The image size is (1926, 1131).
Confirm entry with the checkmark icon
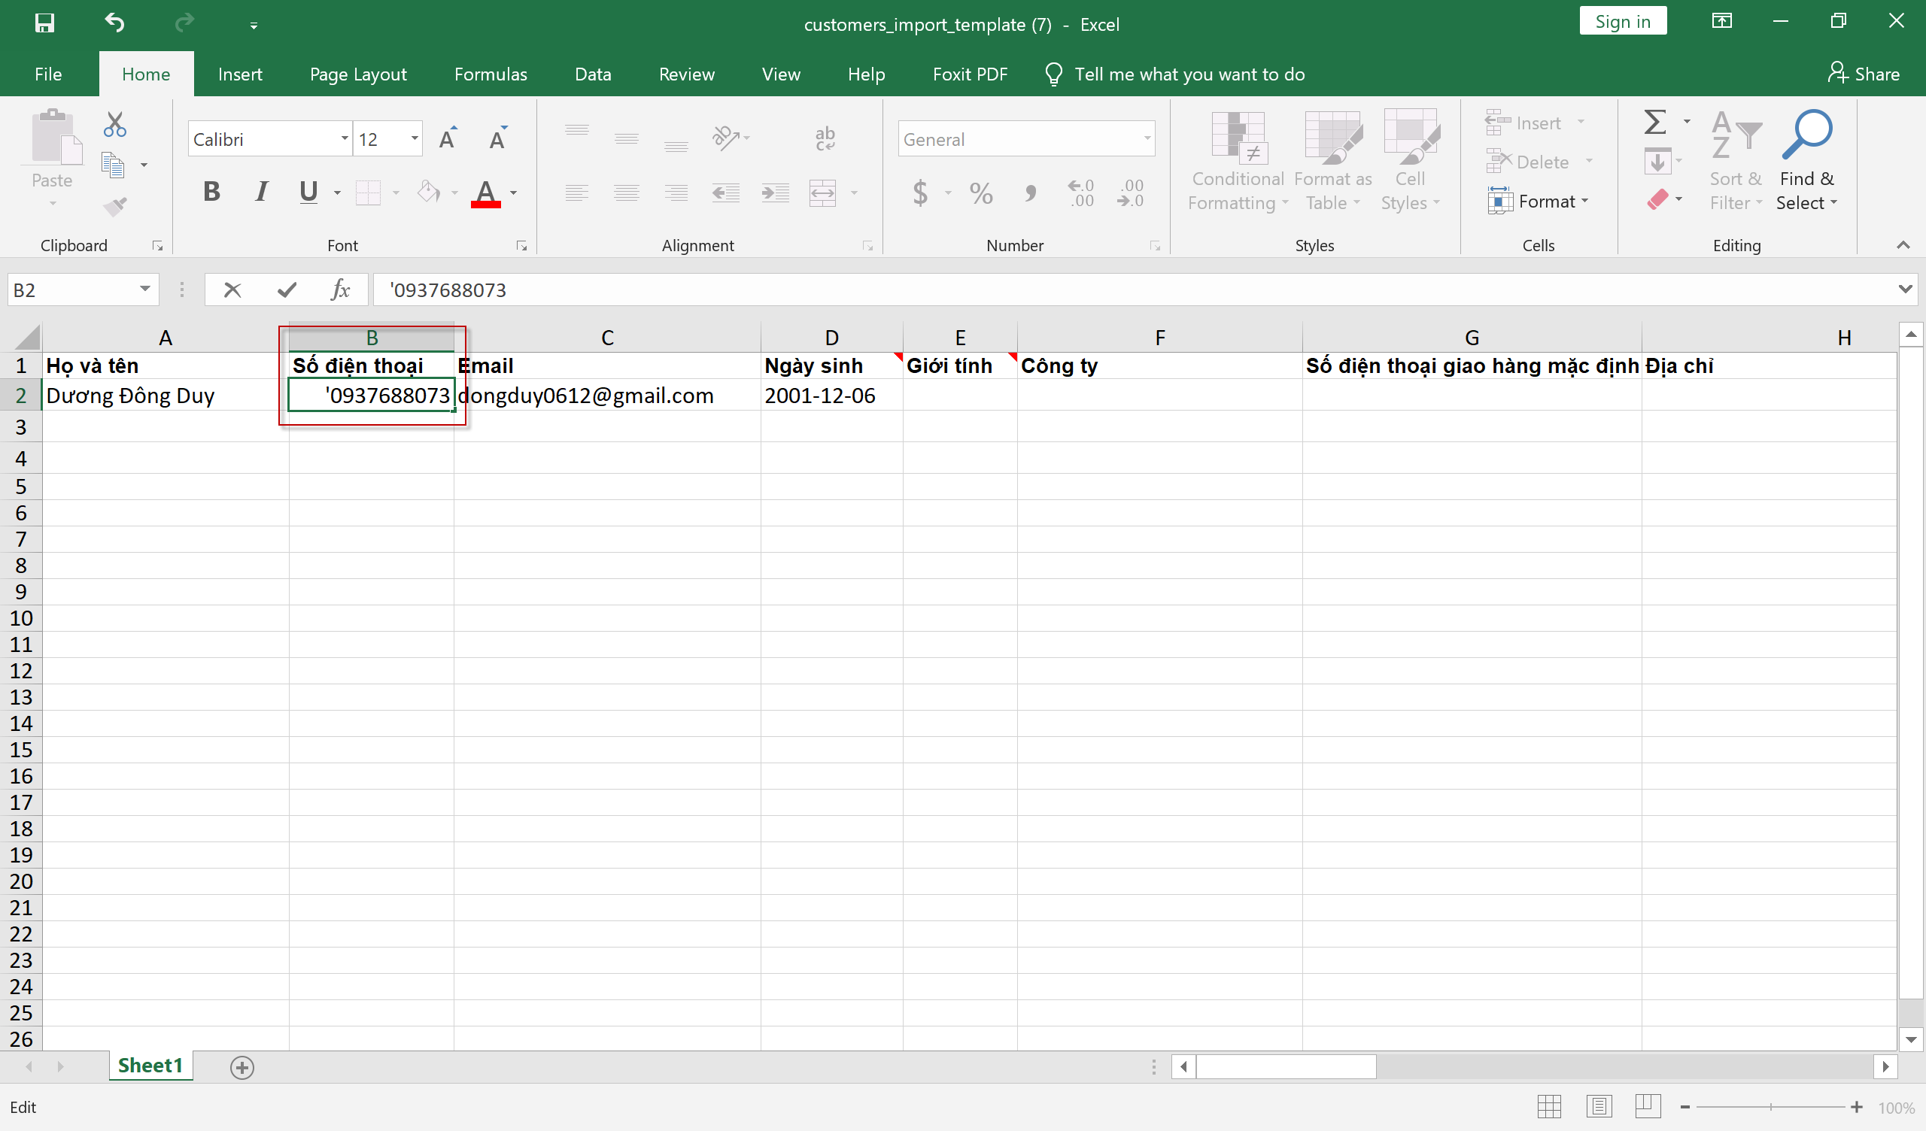point(287,290)
